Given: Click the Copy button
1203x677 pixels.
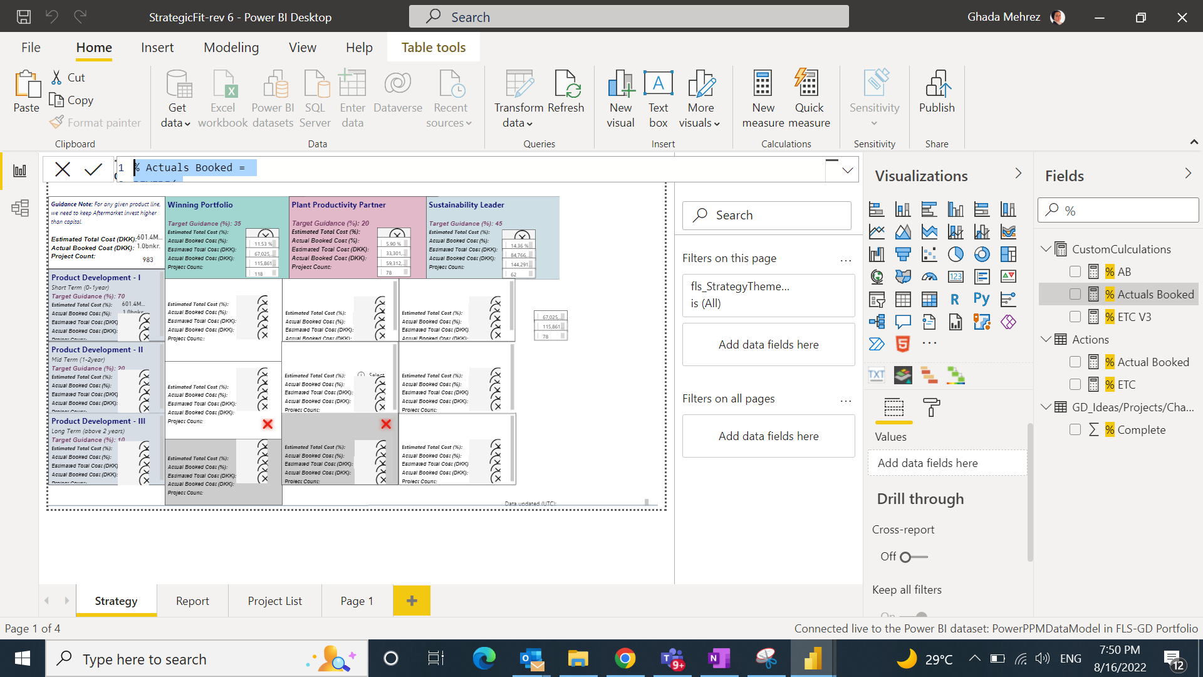Looking at the screenshot, I should (x=71, y=100).
